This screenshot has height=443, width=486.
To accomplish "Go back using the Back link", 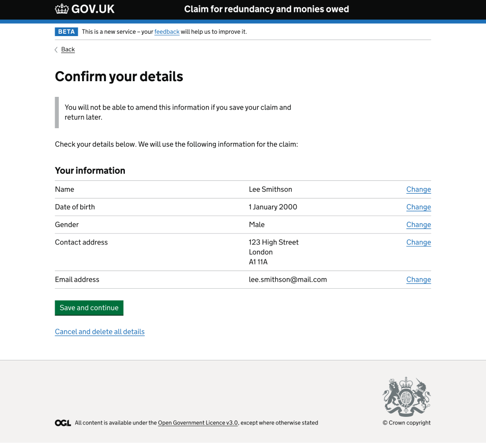I will click(x=68, y=49).
